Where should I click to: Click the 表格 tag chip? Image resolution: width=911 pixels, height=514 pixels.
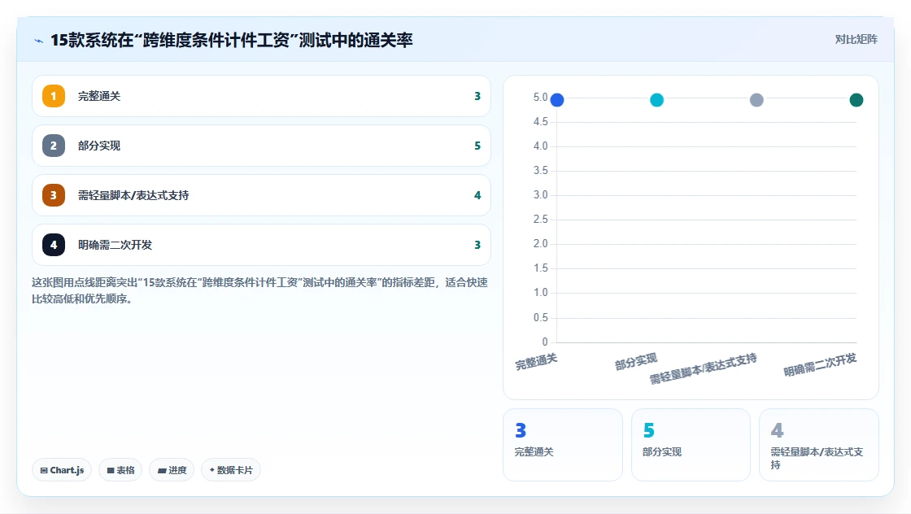point(120,470)
